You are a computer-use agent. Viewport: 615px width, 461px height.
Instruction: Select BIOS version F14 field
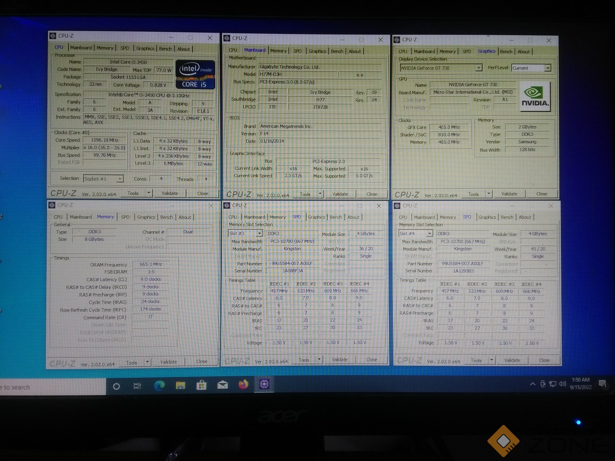320,134
